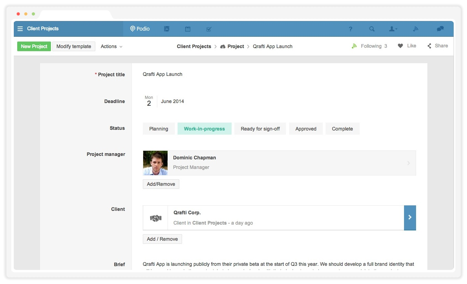Click the Like label
This screenshot has height=284, width=467.
tap(412, 46)
